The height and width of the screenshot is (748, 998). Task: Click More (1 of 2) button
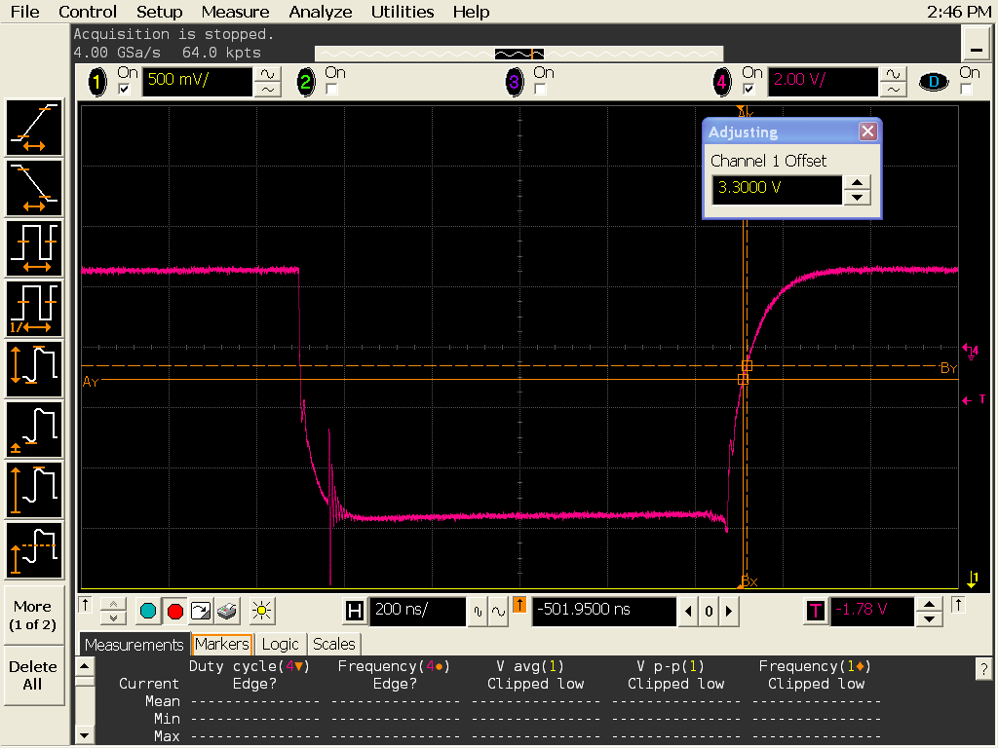pyautogui.click(x=33, y=616)
